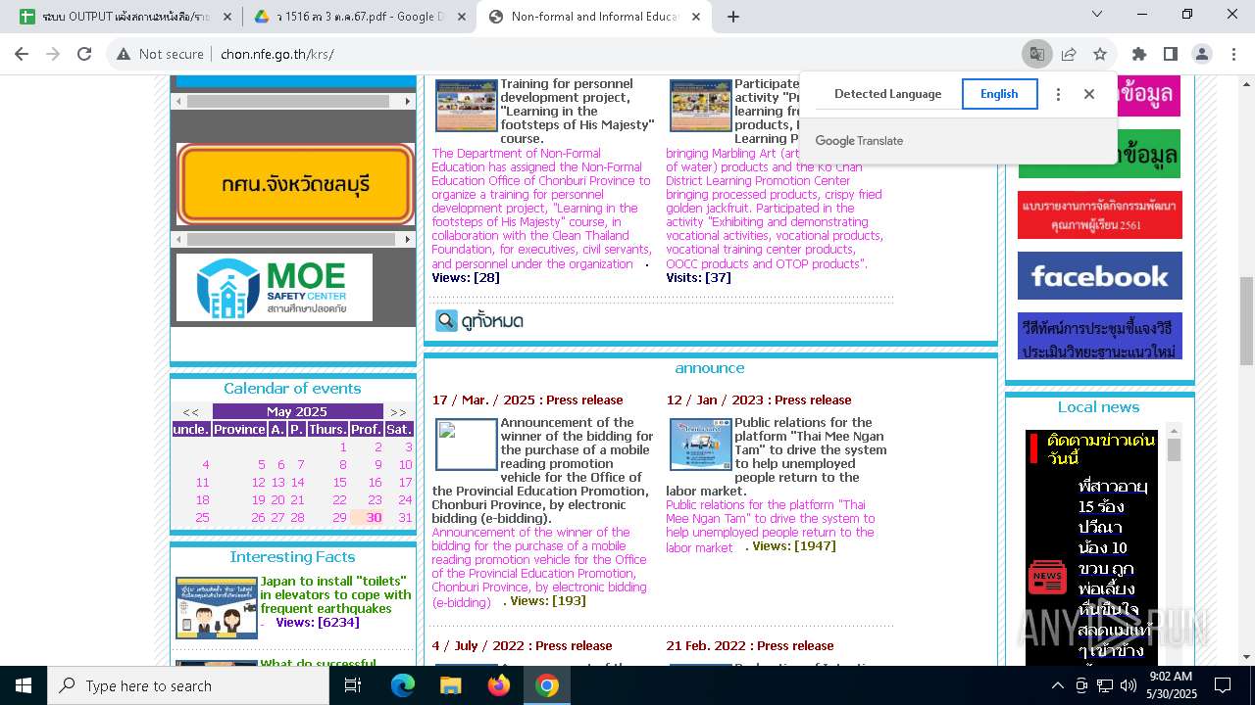Go back to previous page
This screenshot has height=705, width=1255.
pyautogui.click(x=24, y=54)
